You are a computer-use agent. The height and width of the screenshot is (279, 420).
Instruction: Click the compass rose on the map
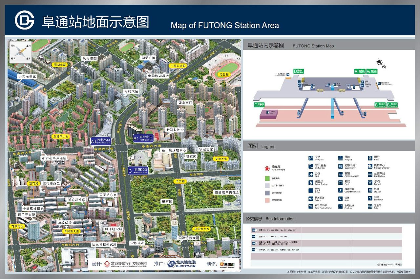click(20, 52)
